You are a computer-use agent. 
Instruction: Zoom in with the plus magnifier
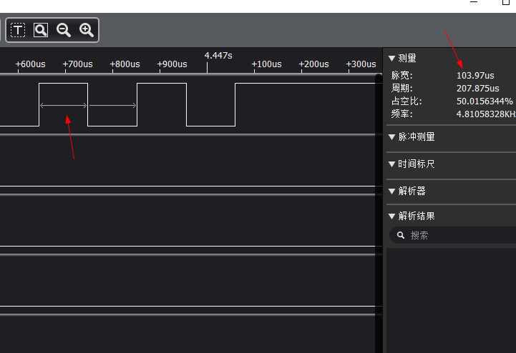[87, 30]
